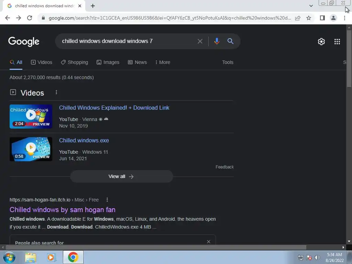The height and width of the screenshot is (264, 352).
Task: Open Windows Explorer from the taskbar
Action: click(31, 257)
